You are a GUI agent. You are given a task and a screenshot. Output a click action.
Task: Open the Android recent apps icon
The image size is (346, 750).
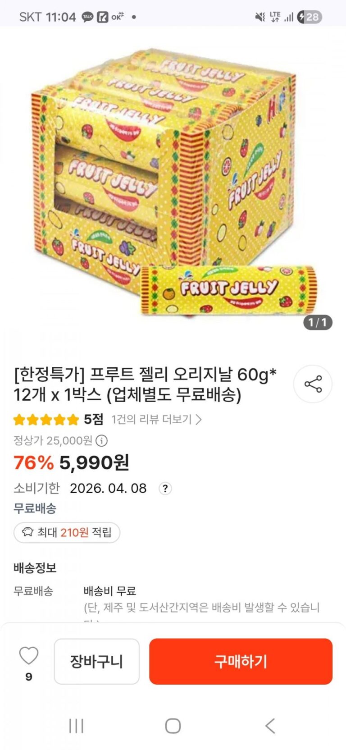pyautogui.click(x=76, y=726)
